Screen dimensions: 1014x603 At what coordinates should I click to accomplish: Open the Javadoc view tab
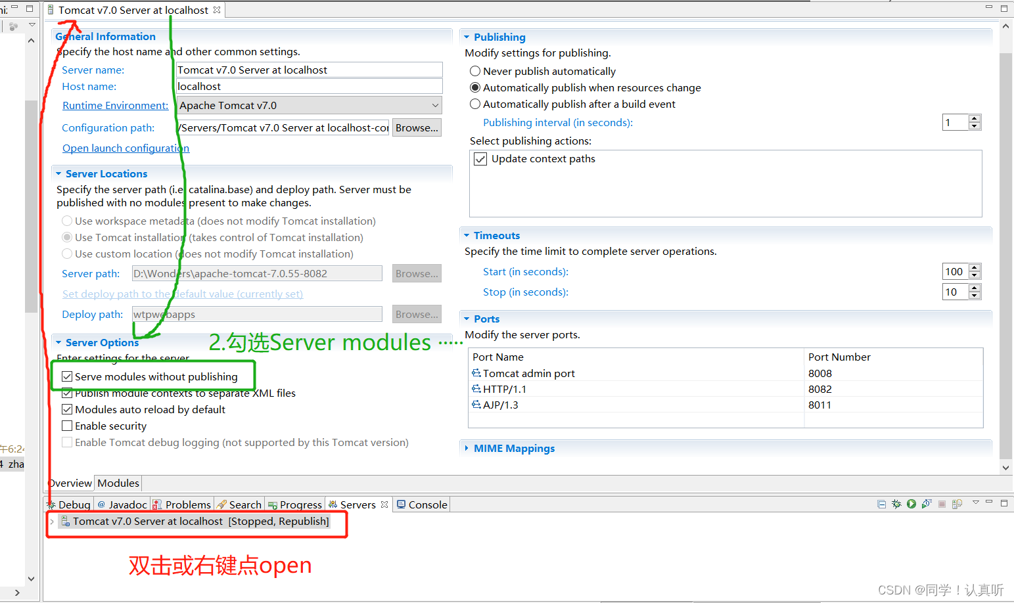click(x=122, y=504)
